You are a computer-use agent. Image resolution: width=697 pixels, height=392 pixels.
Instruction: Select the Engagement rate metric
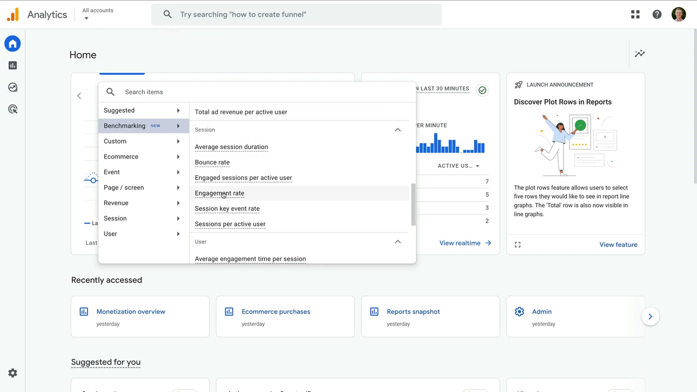click(219, 193)
